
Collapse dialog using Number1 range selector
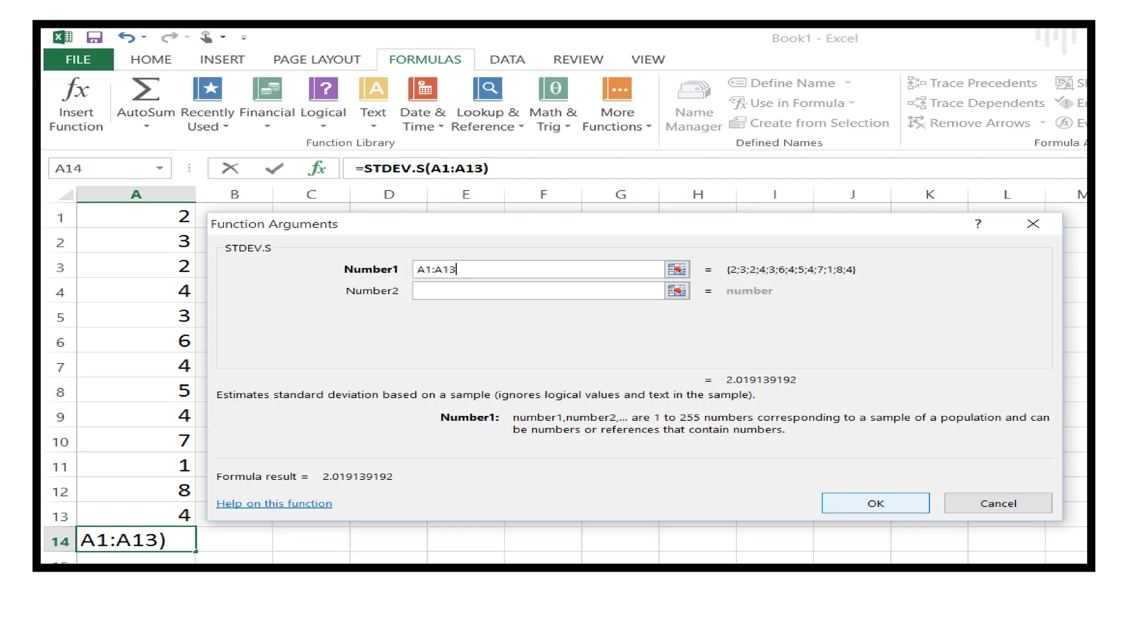pos(677,269)
